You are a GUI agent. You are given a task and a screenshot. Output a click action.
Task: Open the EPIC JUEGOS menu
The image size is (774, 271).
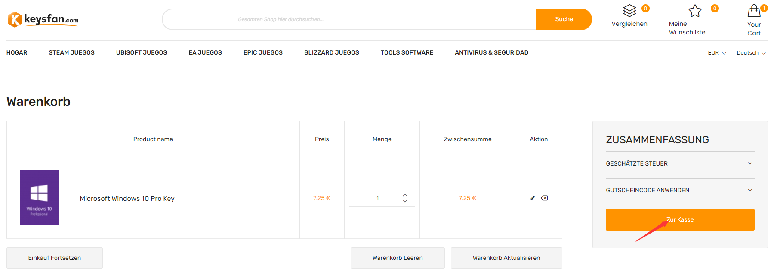pos(263,52)
